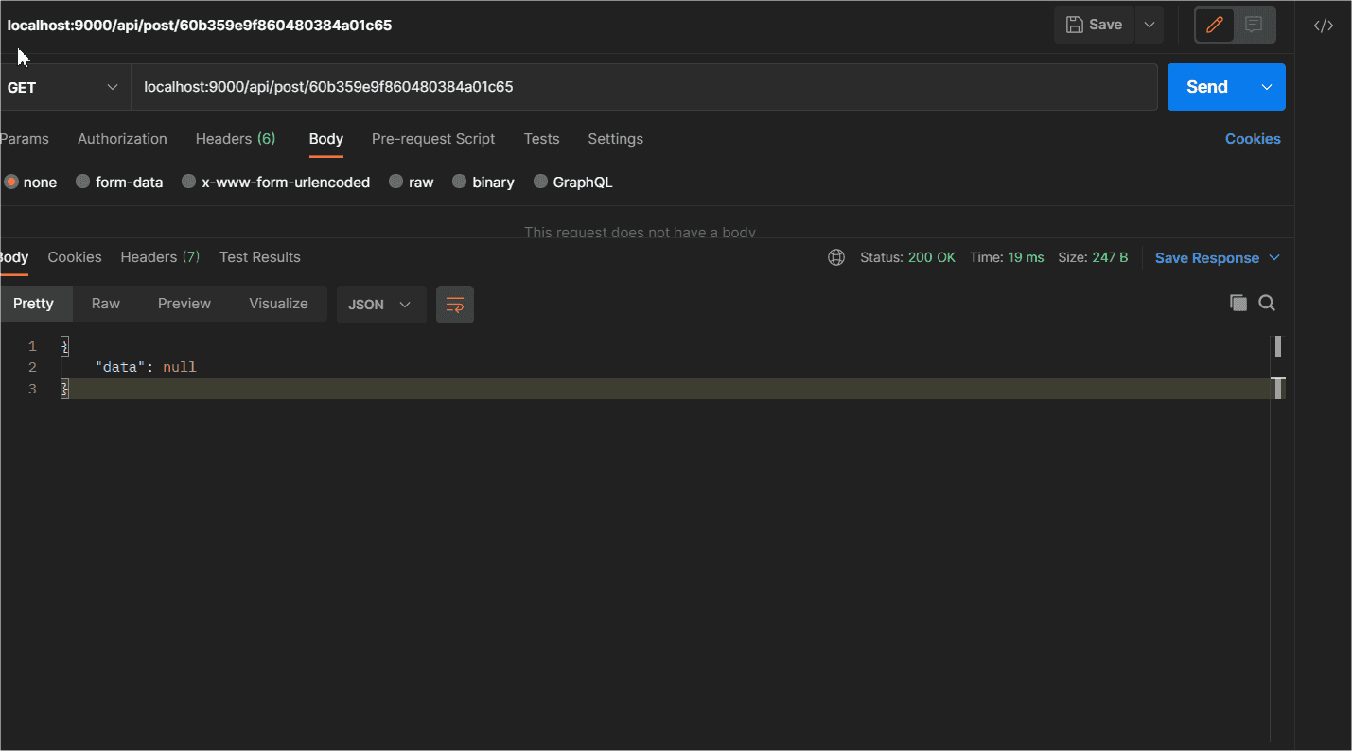Choose the GraphQL body radio option

540,182
